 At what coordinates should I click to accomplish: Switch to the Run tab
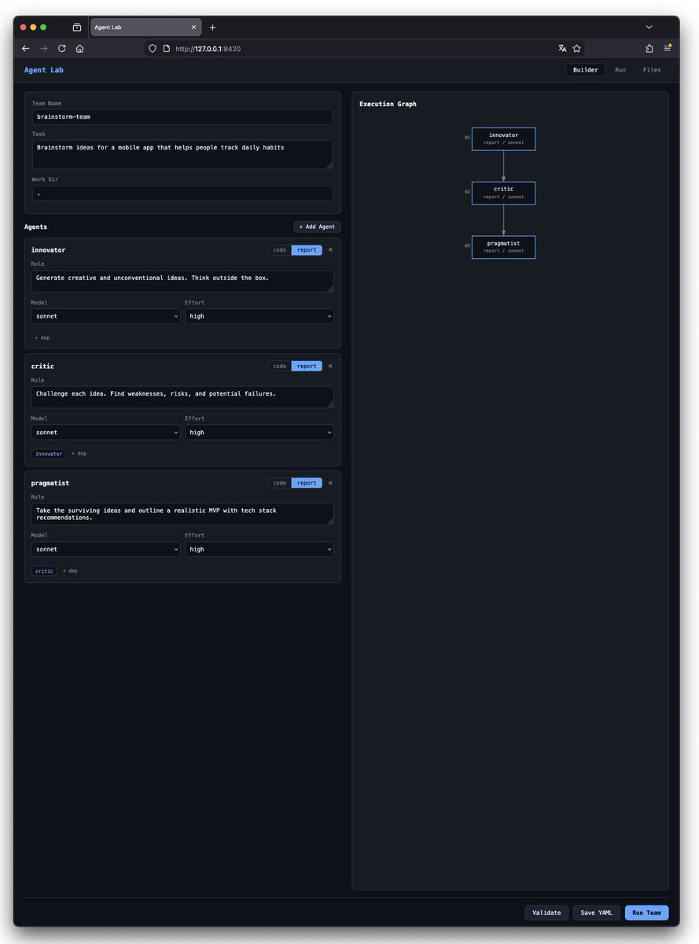[620, 70]
